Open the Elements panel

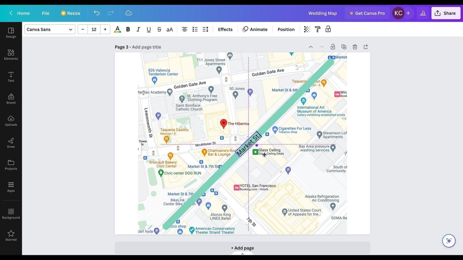(11, 55)
